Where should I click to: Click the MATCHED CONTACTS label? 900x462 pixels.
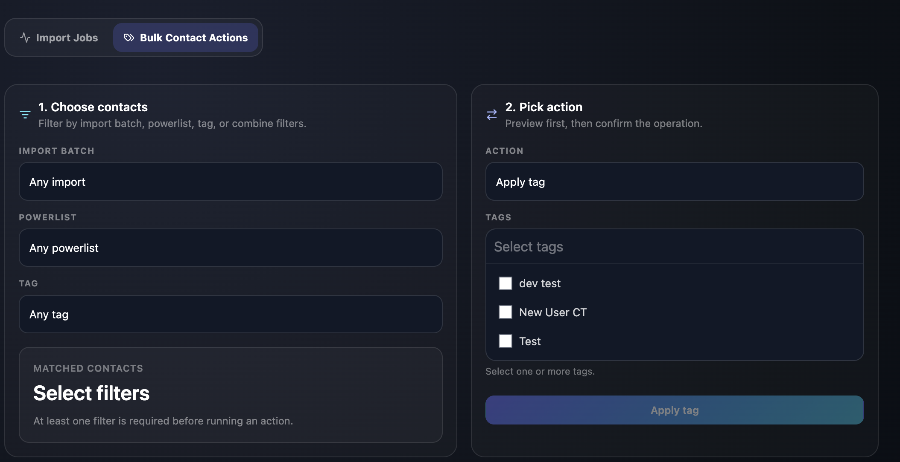click(x=88, y=368)
